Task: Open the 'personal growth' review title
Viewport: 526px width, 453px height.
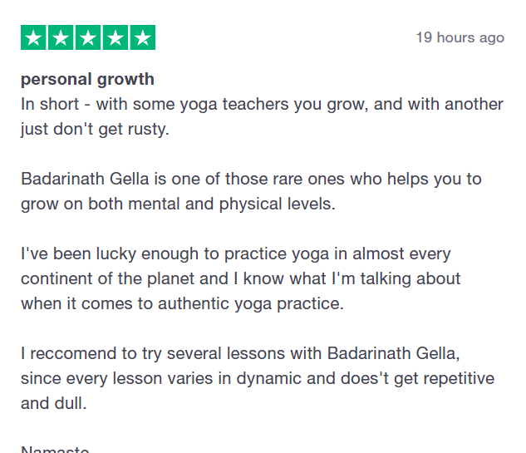Action: pos(87,80)
